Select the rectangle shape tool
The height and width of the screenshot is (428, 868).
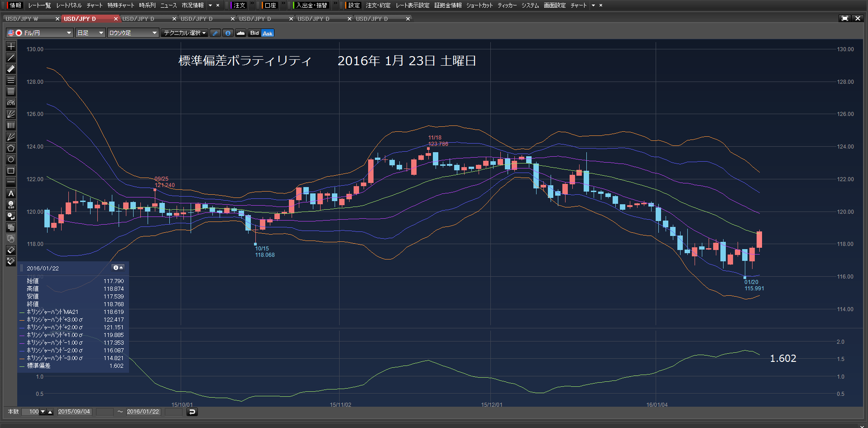11,171
